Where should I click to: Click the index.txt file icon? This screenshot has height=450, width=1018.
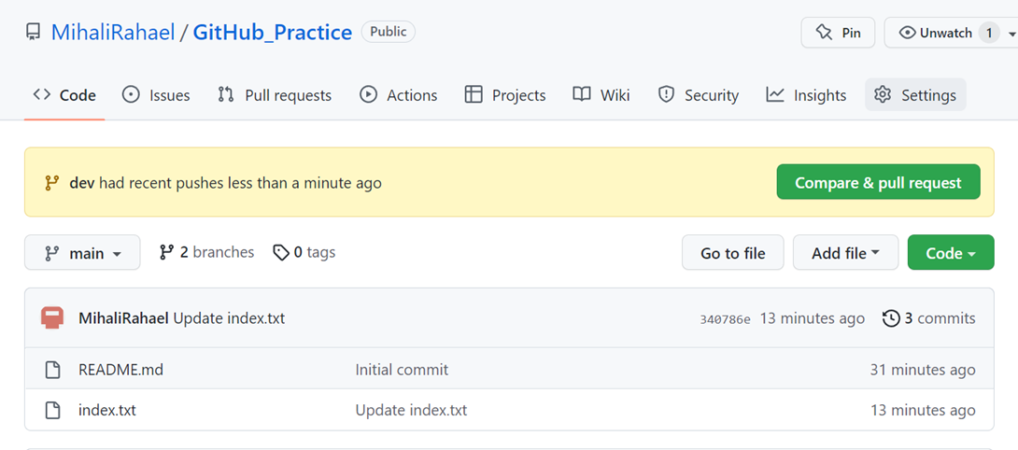click(53, 410)
